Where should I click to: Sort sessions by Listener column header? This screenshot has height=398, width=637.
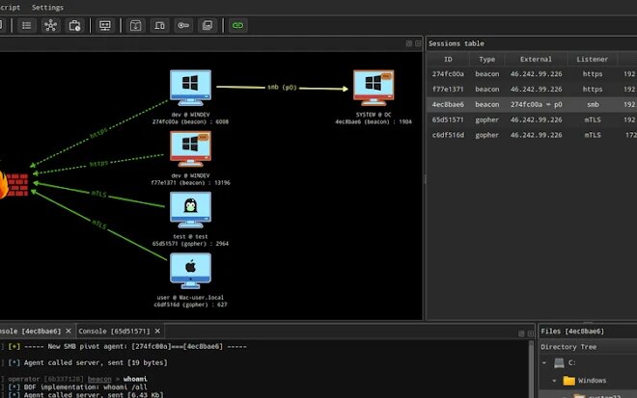click(593, 59)
